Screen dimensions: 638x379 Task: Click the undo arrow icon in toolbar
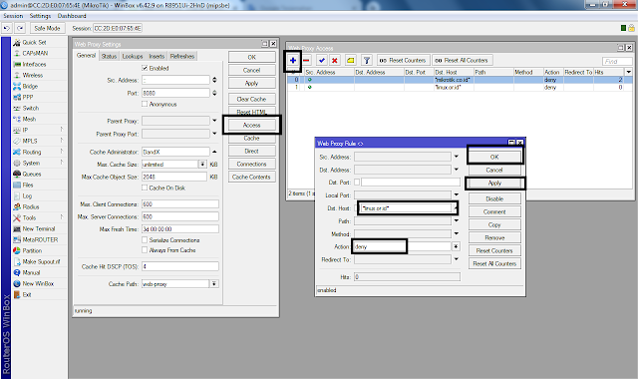coord(7,28)
